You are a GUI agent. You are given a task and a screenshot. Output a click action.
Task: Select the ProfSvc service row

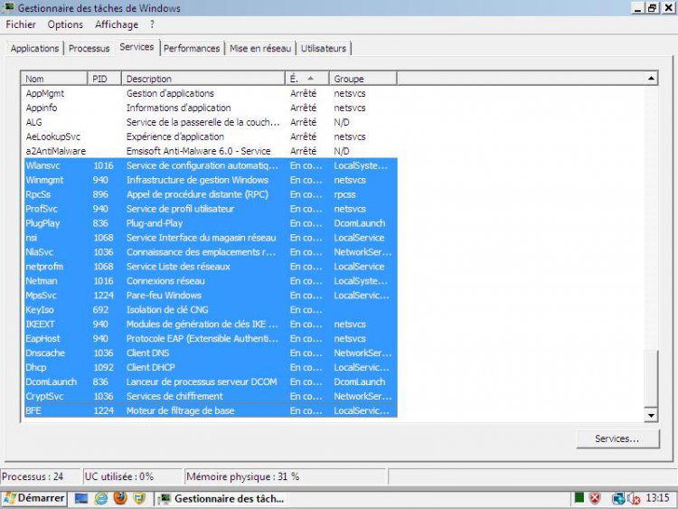(210, 209)
